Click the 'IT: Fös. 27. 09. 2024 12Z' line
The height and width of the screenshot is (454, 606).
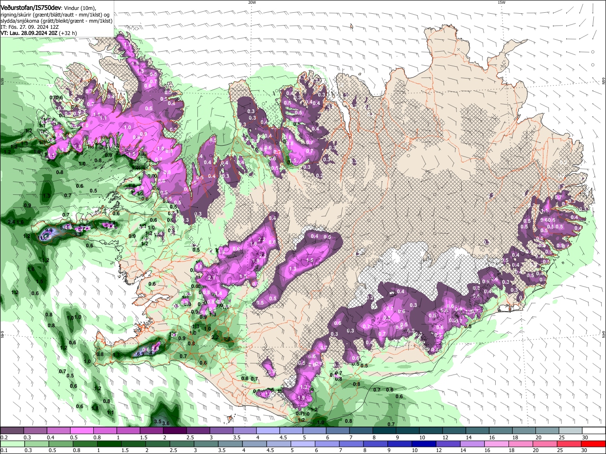[29, 27]
